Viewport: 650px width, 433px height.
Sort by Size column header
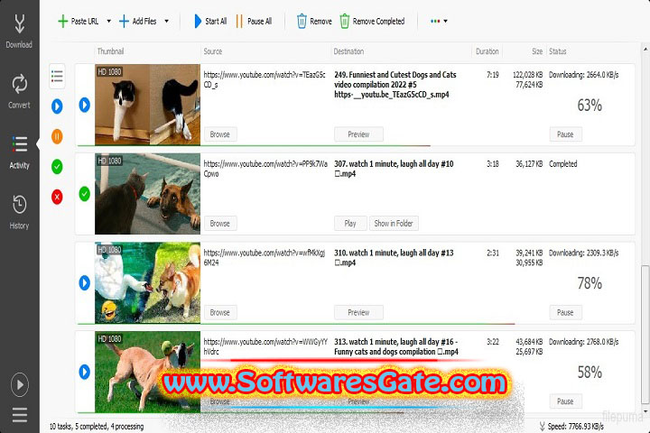537,51
